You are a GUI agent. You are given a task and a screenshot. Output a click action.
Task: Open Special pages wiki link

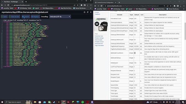98,40
